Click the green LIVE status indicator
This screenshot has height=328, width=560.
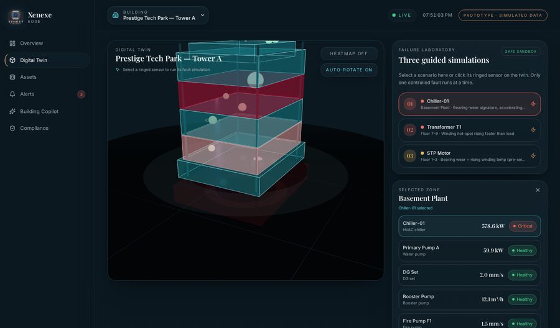coord(402,16)
